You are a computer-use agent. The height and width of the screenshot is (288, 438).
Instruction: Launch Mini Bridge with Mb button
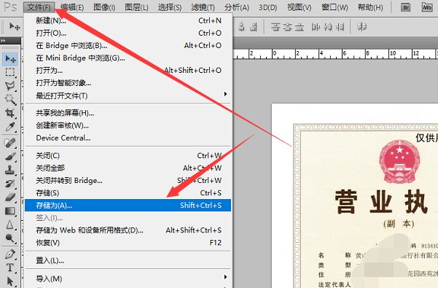(427, 7)
